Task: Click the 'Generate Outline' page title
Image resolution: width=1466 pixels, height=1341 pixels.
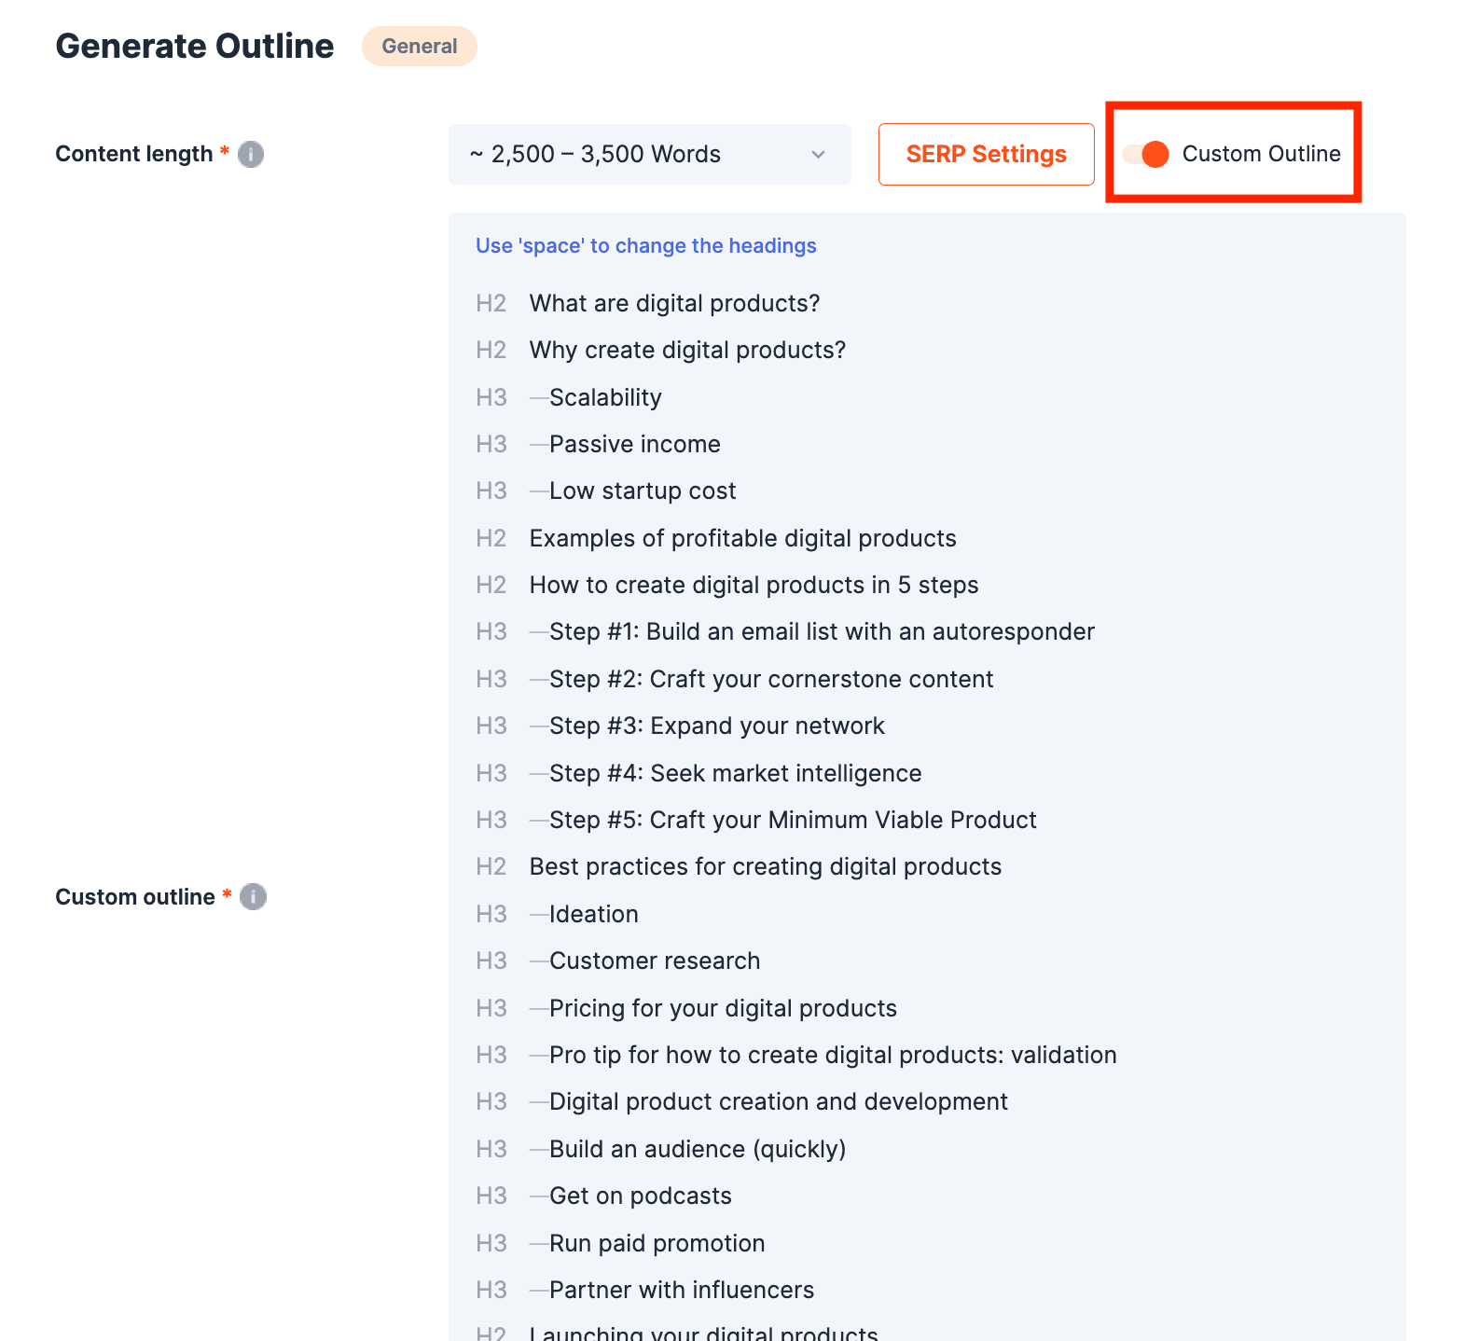Action: pyautogui.click(x=195, y=46)
